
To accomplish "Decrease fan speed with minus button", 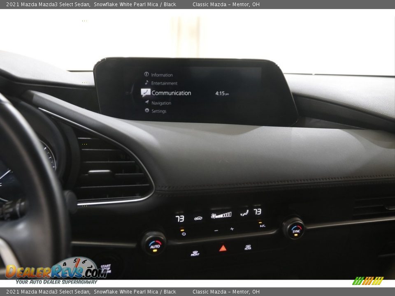I will click(216, 230).
